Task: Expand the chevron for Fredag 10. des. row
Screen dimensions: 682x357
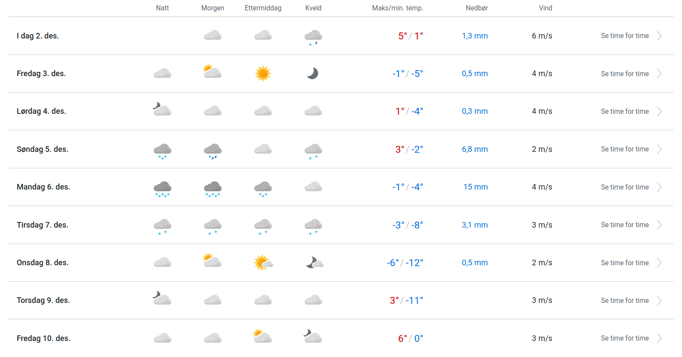Action: click(x=659, y=338)
